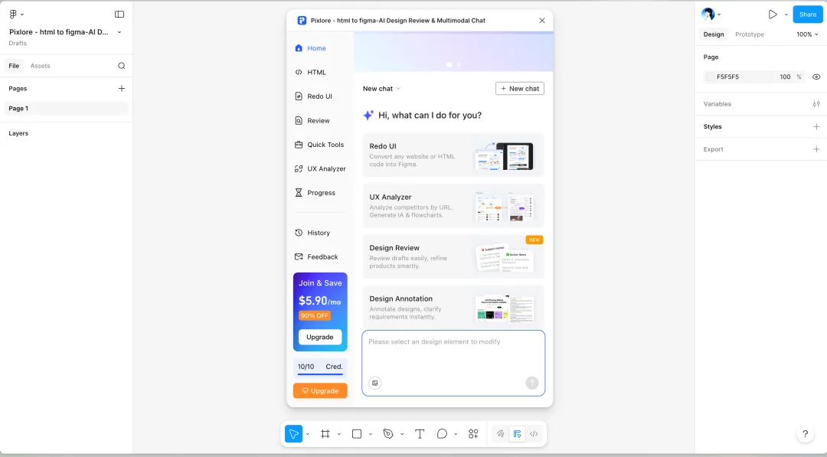Expand Move tool options chevron
Viewport: 827px width, 457px height.
[308, 434]
